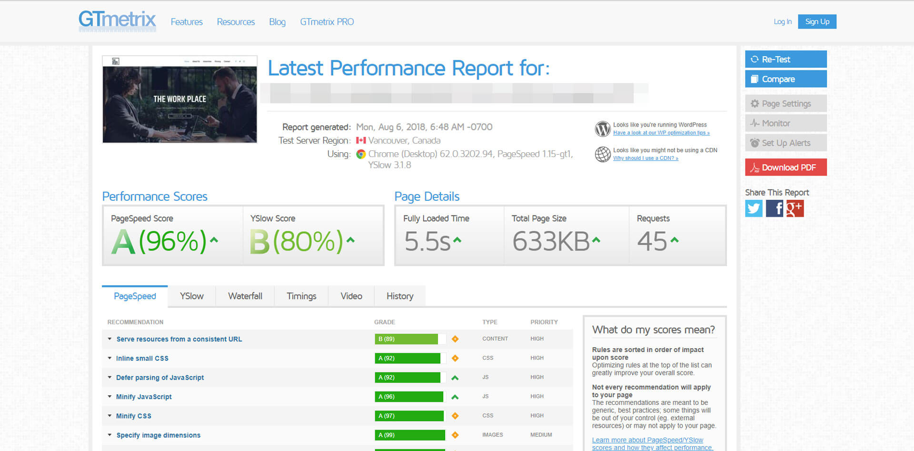Open Page Settings
This screenshot has width=914, height=451.
[x=785, y=103]
